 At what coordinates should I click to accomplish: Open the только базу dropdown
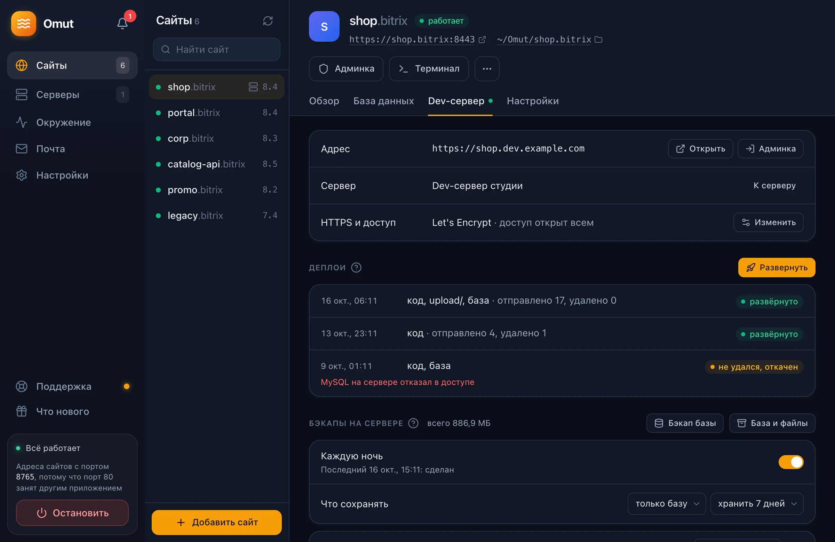pyautogui.click(x=666, y=504)
